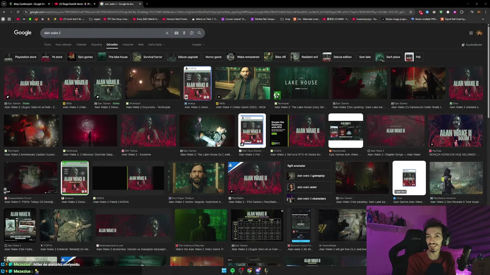Image resolution: width=490 pixels, height=275 pixels.
Task: Select related search alan wake 2 gameplay
Action: tap(309, 176)
